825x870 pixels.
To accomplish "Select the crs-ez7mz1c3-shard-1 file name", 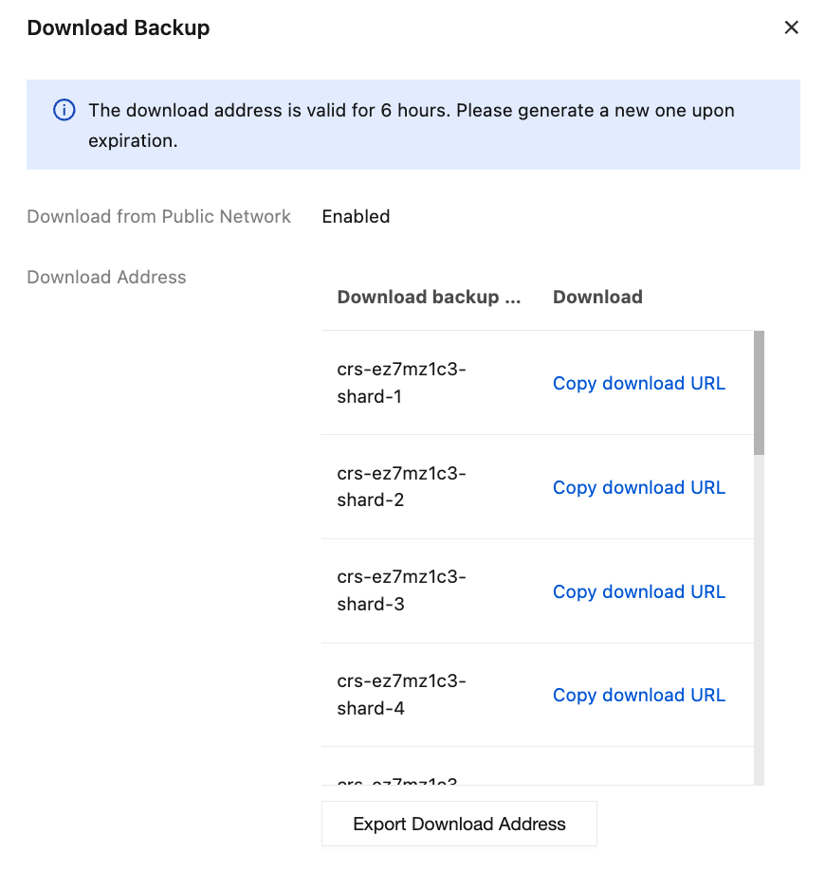I will 401,383.
